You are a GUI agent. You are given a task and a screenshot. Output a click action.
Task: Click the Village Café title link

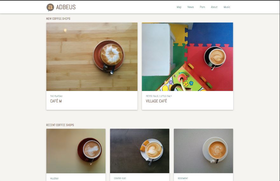(x=156, y=101)
